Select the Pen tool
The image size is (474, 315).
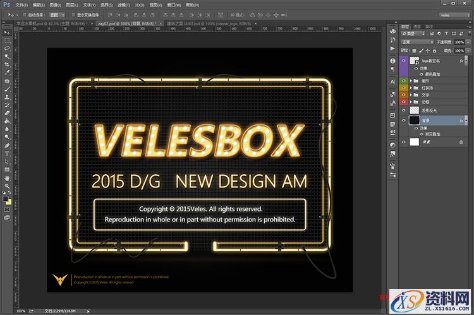pyautogui.click(x=7, y=145)
